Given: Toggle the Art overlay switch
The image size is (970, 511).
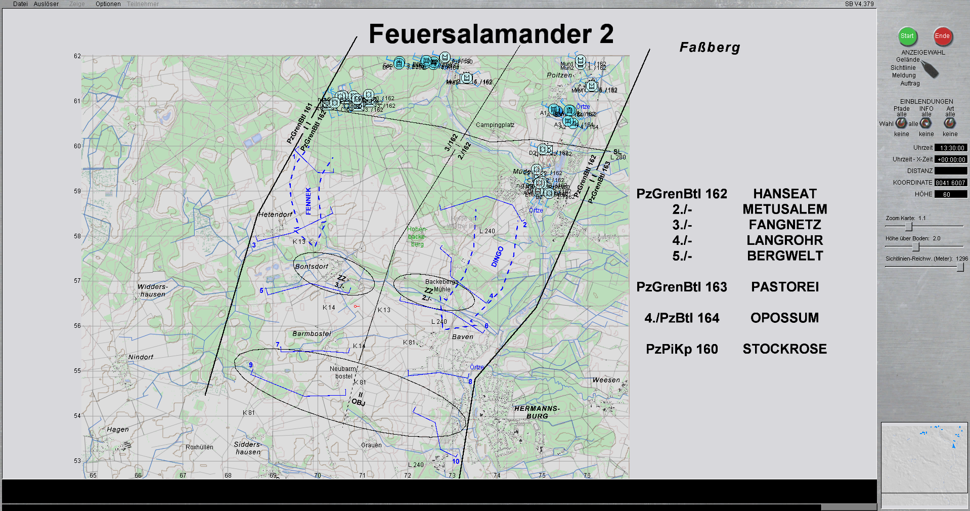Looking at the screenshot, I should tap(950, 123).
